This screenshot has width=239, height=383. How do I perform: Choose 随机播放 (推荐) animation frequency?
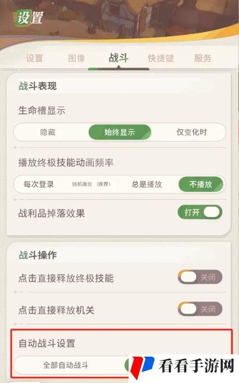point(91,184)
